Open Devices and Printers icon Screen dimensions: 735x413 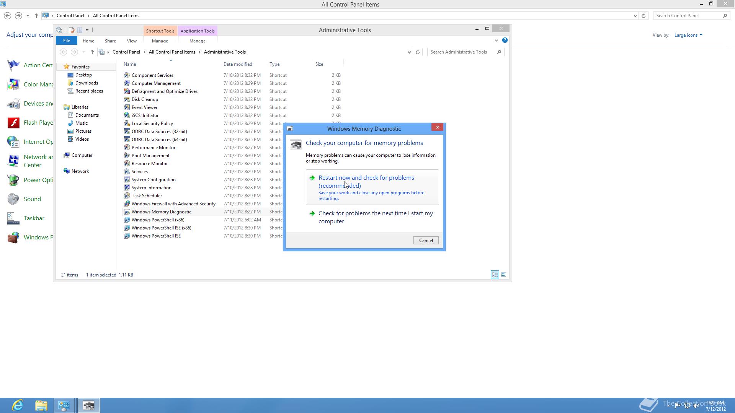(x=13, y=104)
